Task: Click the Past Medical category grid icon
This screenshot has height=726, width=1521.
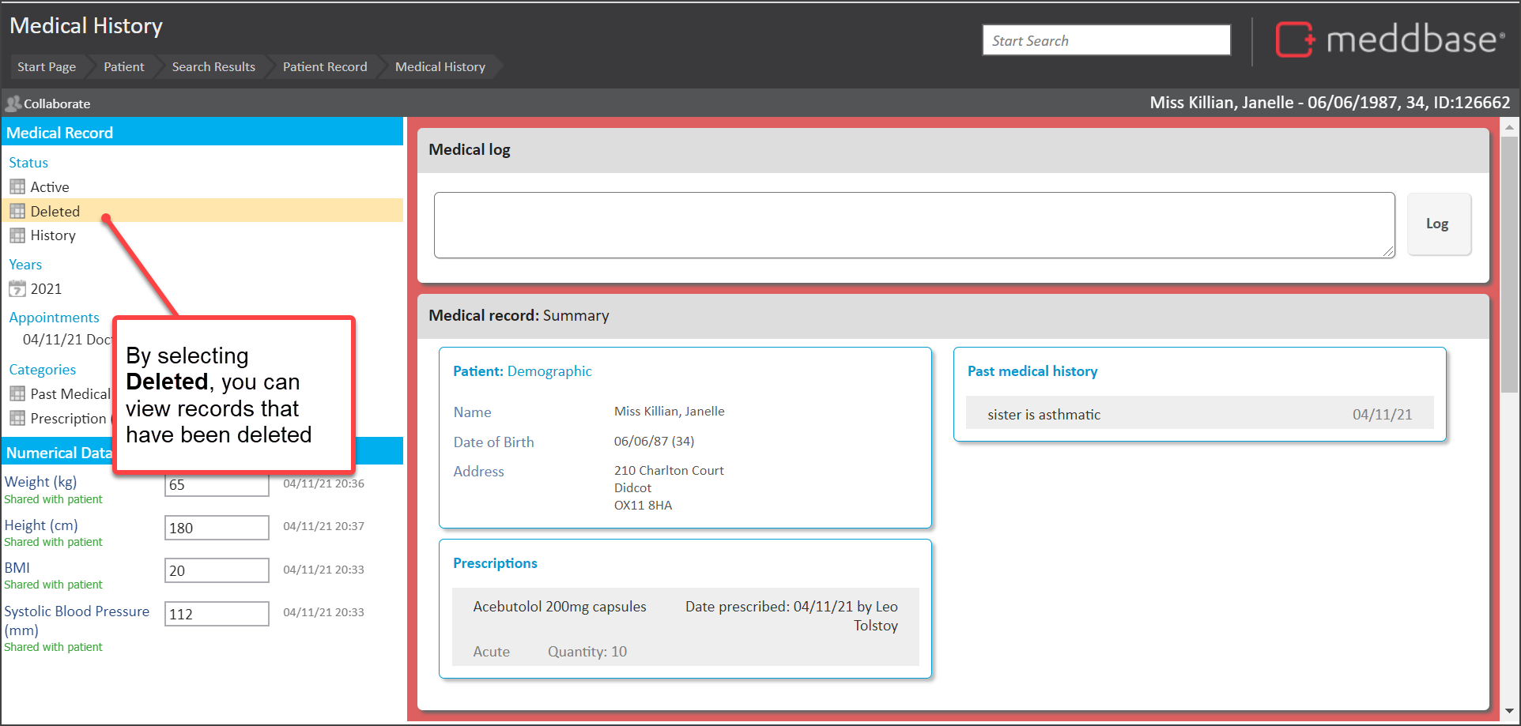Action: [x=17, y=394]
